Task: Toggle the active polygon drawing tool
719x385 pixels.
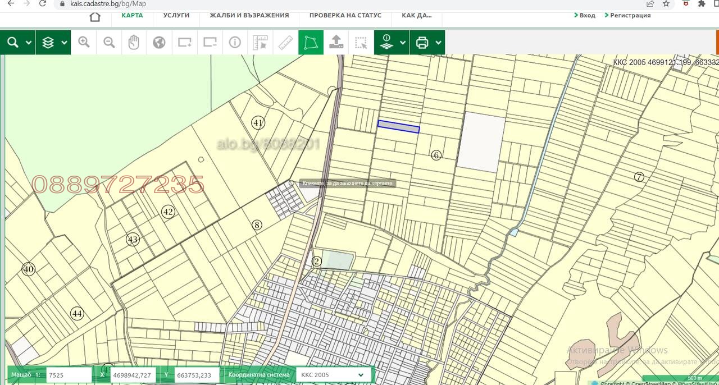Action: (311, 42)
